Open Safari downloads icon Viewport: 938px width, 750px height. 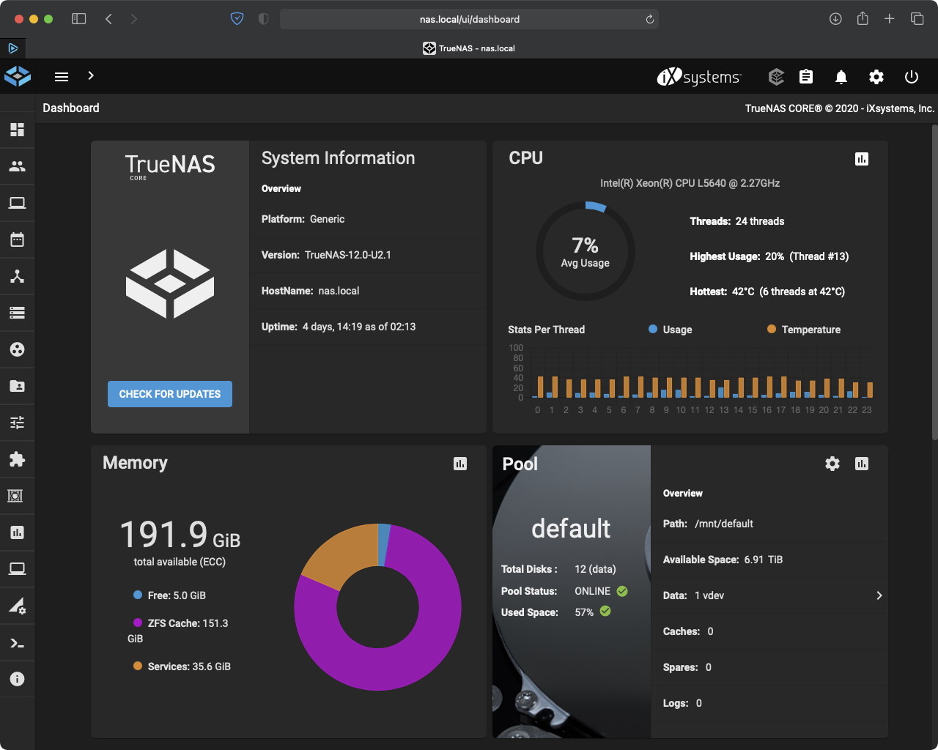(835, 19)
